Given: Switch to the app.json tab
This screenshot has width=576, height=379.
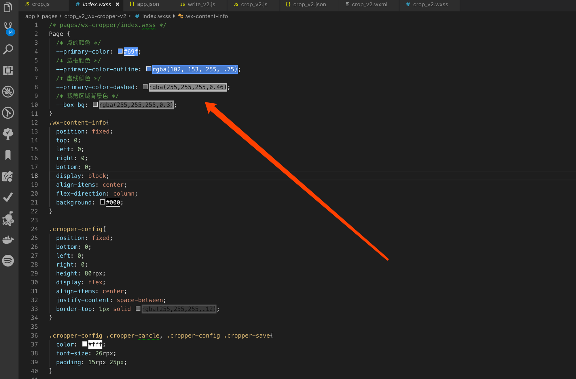Looking at the screenshot, I should [x=148, y=4].
